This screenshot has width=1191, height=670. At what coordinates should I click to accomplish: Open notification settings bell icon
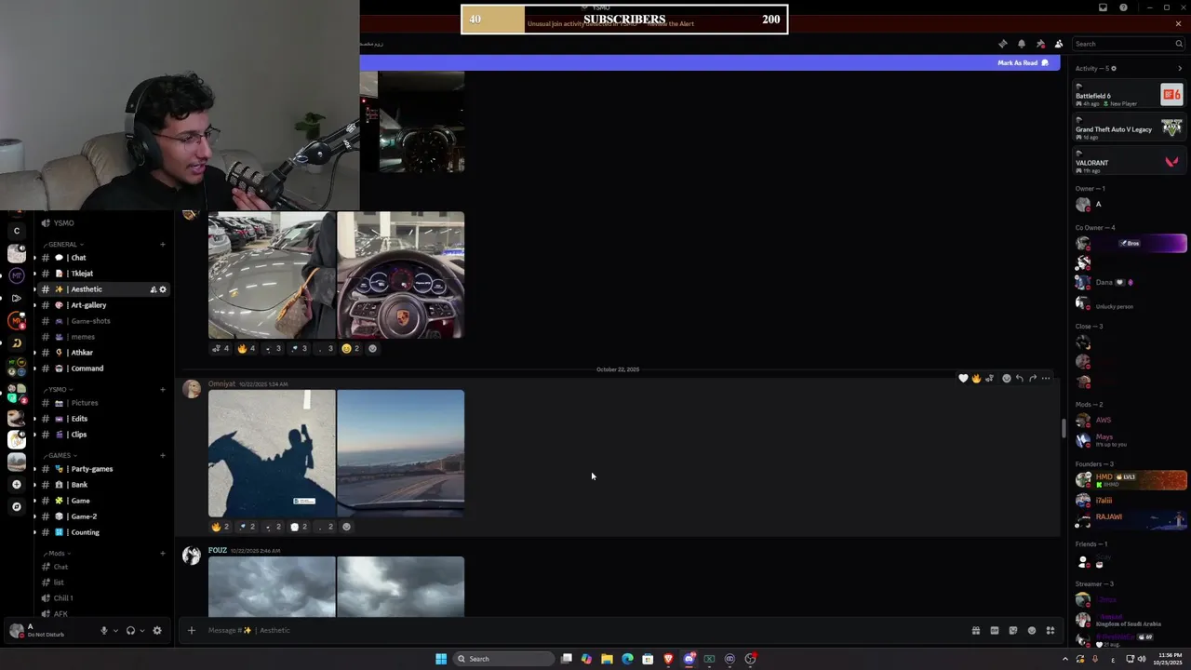point(1021,44)
